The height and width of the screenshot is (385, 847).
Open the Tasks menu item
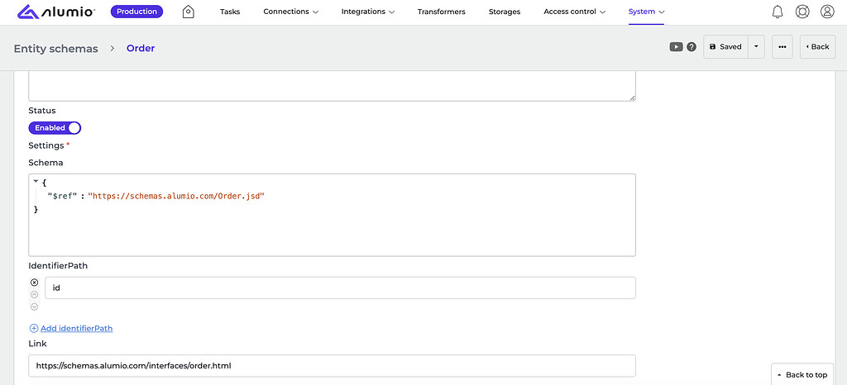[230, 12]
